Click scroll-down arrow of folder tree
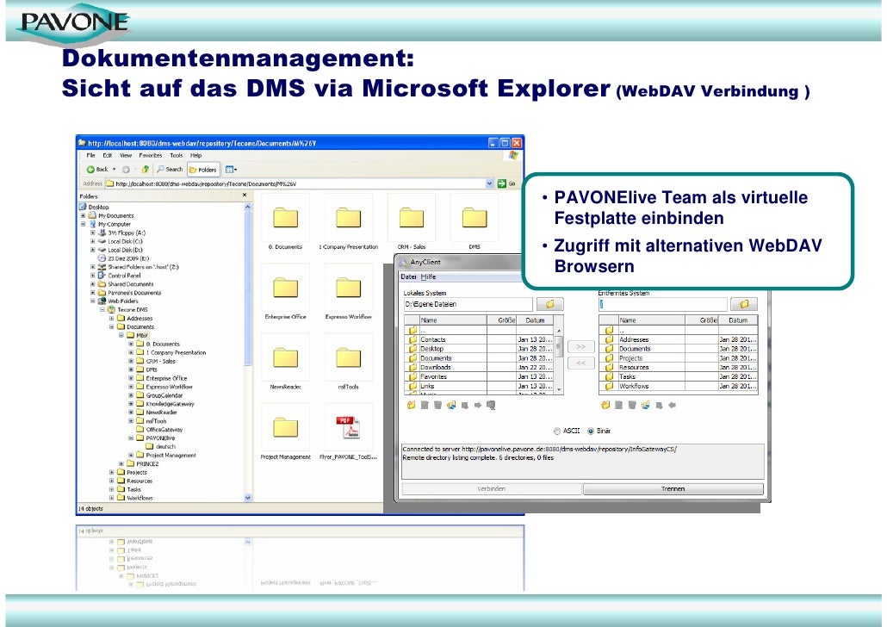Screen dimensions: 887x627 [x=247, y=498]
